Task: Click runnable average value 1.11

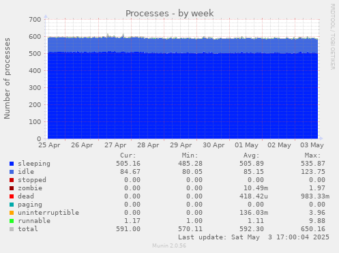Action: [256, 221]
